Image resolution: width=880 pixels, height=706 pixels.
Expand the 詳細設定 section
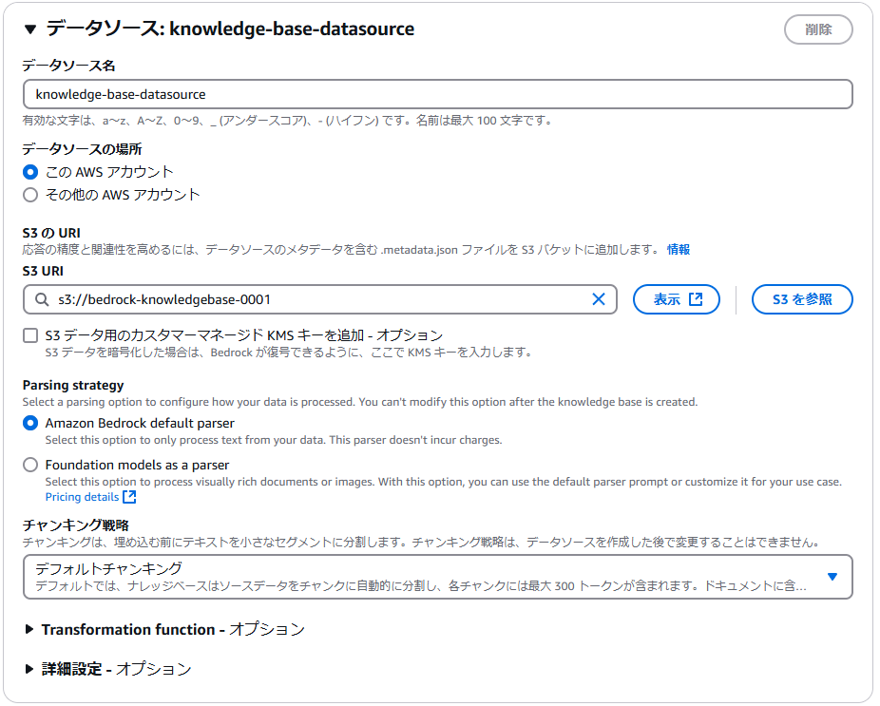[29, 669]
